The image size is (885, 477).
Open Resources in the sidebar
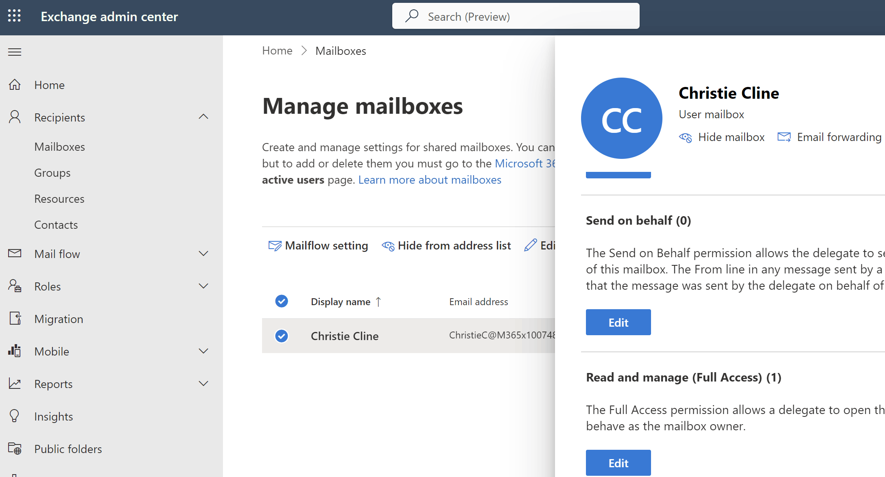click(x=59, y=199)
